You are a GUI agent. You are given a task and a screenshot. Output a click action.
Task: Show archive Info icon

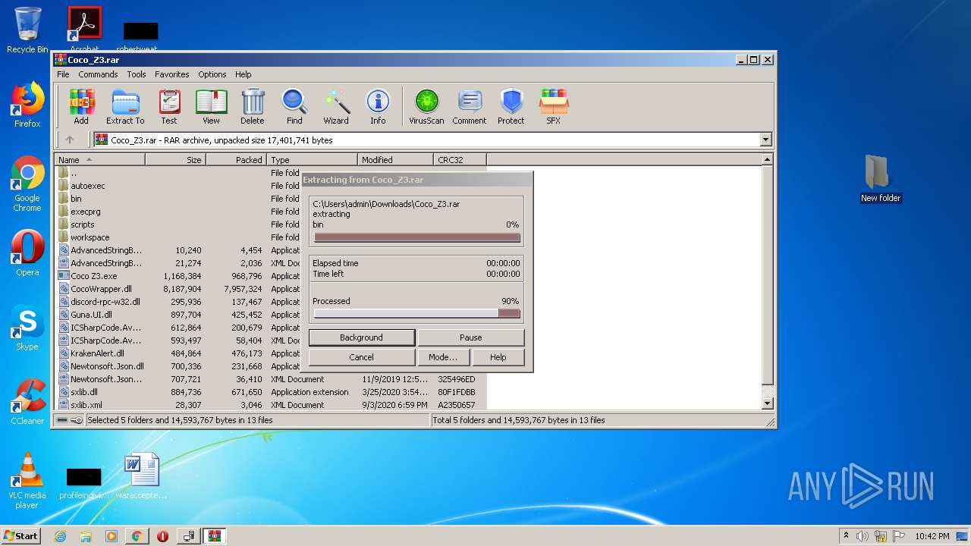378,106
